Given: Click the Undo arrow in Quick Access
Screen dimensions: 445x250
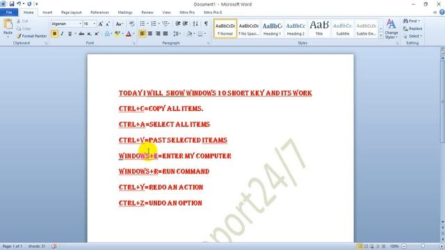Looking at the screenshot, I should click(x=19, y=4).
